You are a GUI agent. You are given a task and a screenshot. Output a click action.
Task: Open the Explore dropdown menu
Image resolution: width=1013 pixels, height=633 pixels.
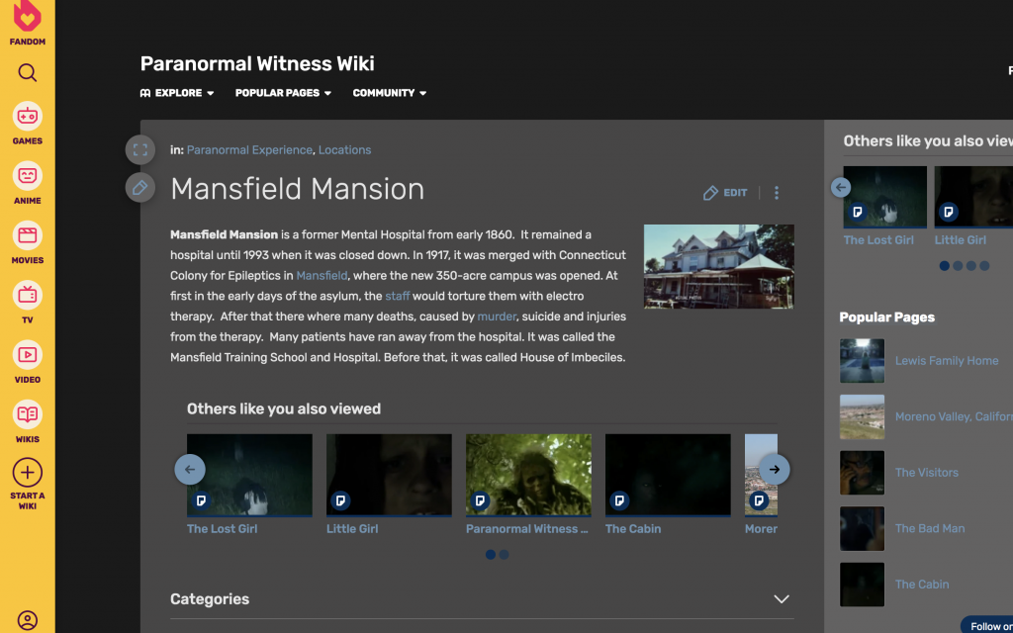pos(177,93)
